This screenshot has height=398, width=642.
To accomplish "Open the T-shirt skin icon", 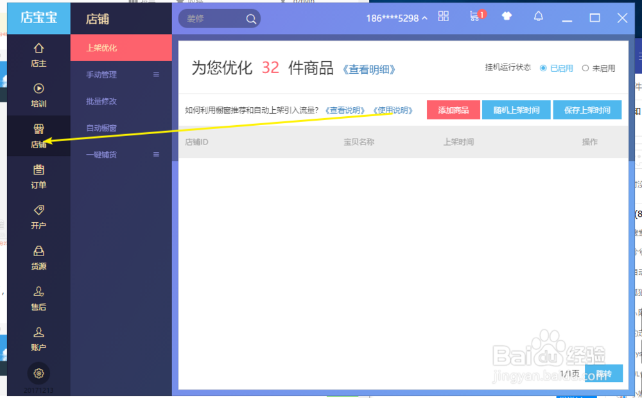I will 507,17.
